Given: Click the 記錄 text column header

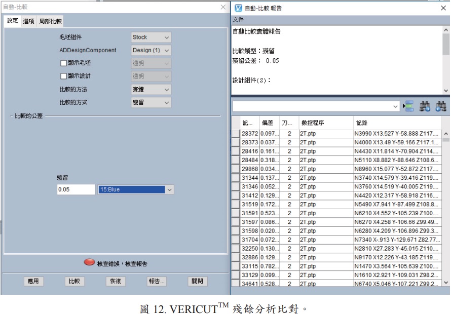Looking at the screenshot, I should (x=397, y=123).
